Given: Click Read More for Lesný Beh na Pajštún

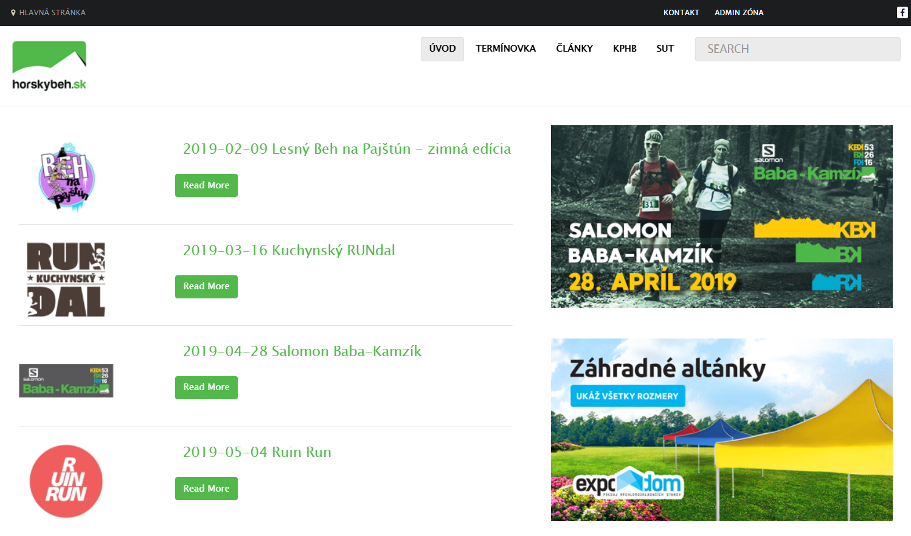Looking at the screenshot, I should click(x=206, y=185).
